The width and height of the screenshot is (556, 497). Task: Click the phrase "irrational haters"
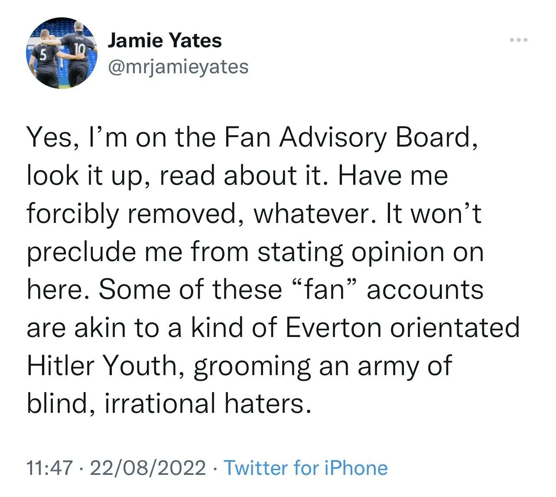[208, 404]
